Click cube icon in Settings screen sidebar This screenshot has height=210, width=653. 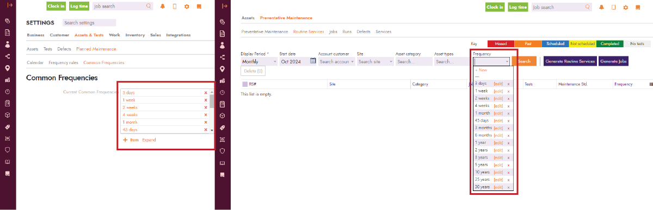(8, 115)
